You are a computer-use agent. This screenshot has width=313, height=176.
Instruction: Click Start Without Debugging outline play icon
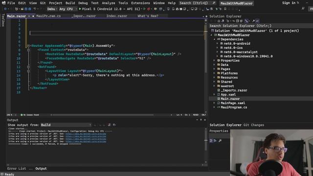(x=144, y=9)
